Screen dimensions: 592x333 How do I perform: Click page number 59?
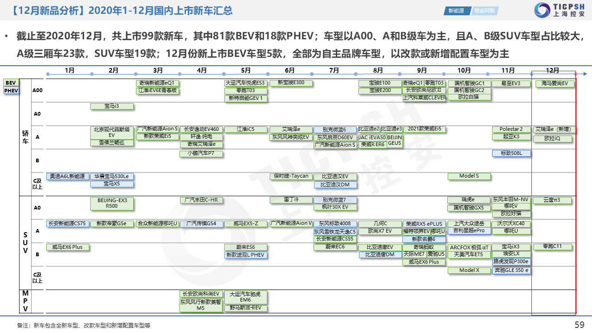[580, 325]
